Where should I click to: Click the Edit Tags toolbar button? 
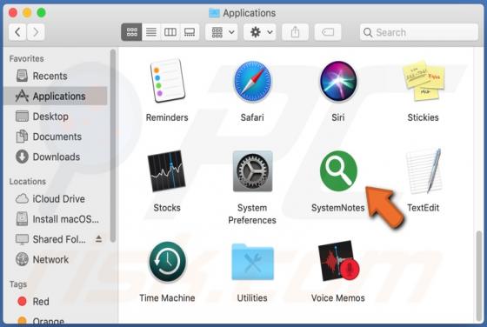328,32
